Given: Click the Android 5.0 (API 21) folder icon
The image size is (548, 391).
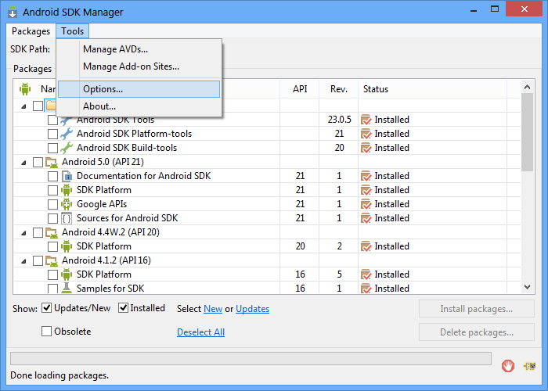Looking at the screenshot, I should click(x=52, y=162).
